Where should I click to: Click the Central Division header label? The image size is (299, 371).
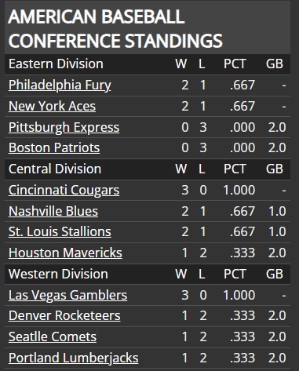(55, 169)
